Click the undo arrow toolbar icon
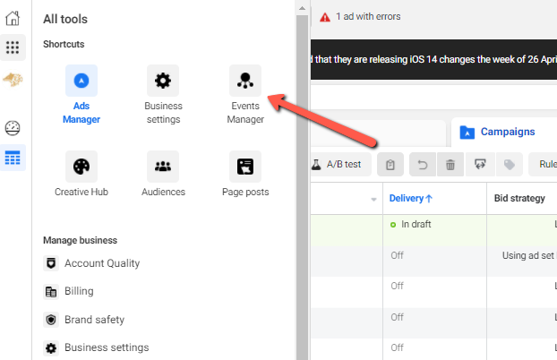557x360 pixels. (x=423, y=165)
